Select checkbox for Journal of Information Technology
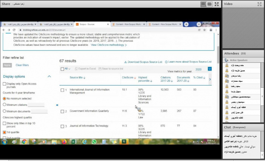This screenshot has width=265, height=161. pos(62,126)
